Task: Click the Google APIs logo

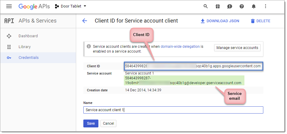Action: [x=34, y=6]
